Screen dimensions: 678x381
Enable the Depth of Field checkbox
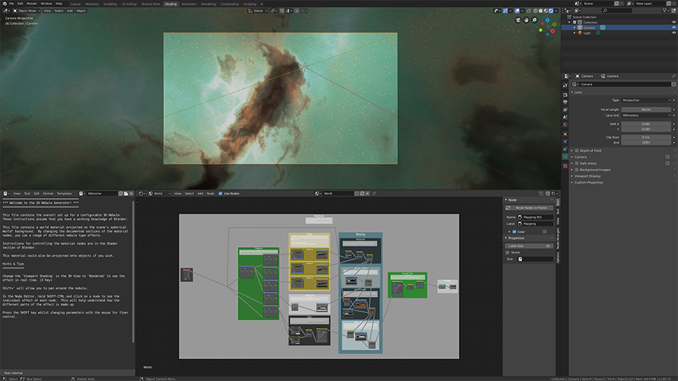coord(577,151)
